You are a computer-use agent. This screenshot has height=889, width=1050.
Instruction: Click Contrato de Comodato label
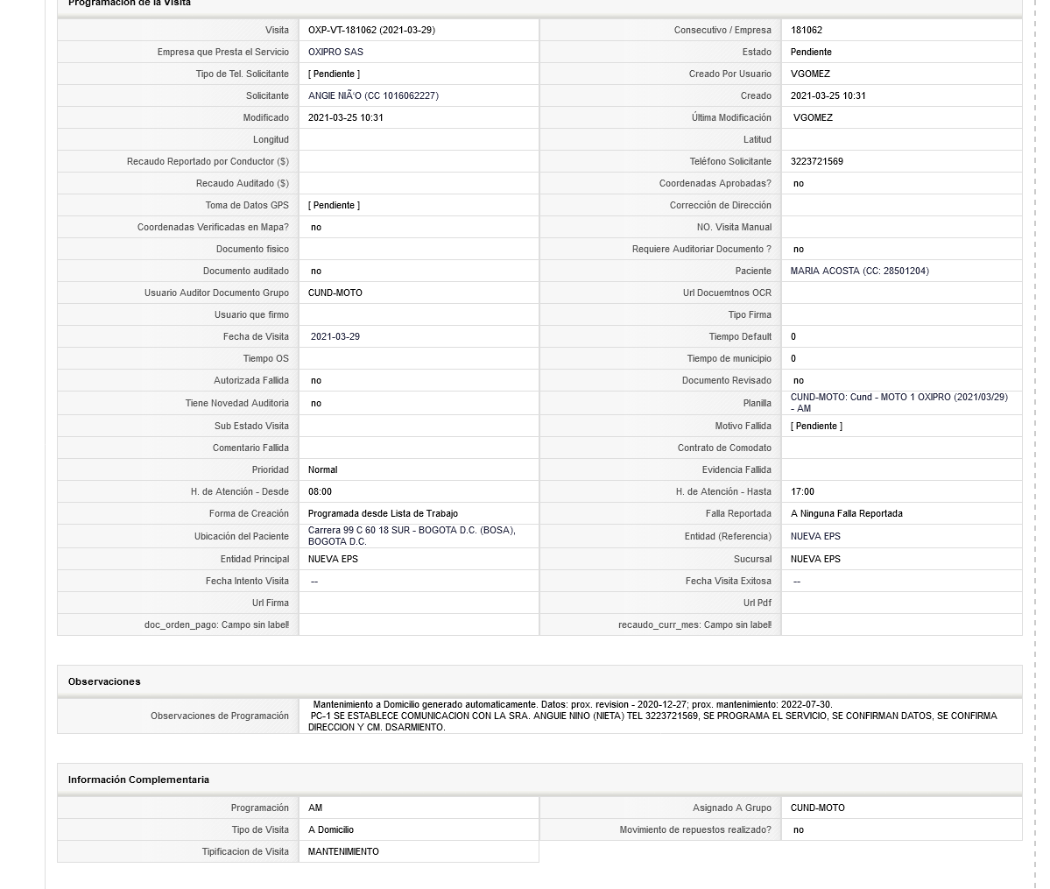coord(724,448)
